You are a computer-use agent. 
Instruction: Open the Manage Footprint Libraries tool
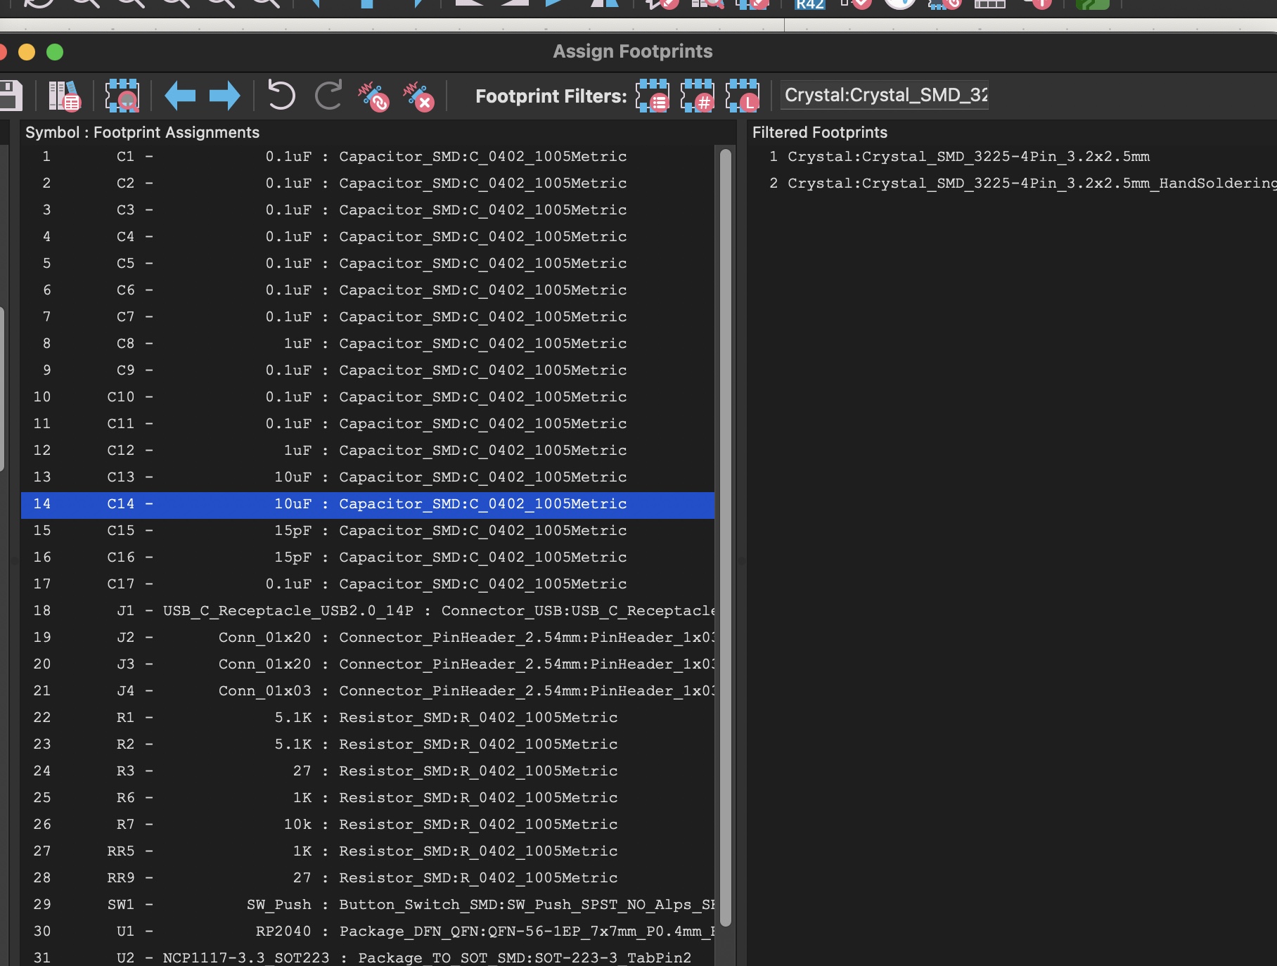coord(64,96)
